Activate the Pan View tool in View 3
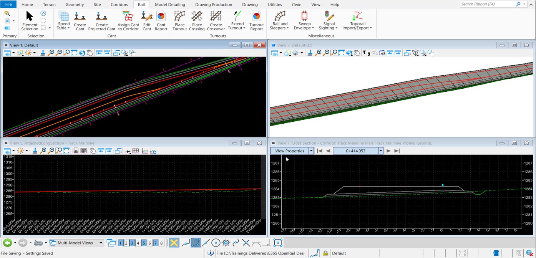536x258 pixels. pyautogui.click(x=357, y=53)
